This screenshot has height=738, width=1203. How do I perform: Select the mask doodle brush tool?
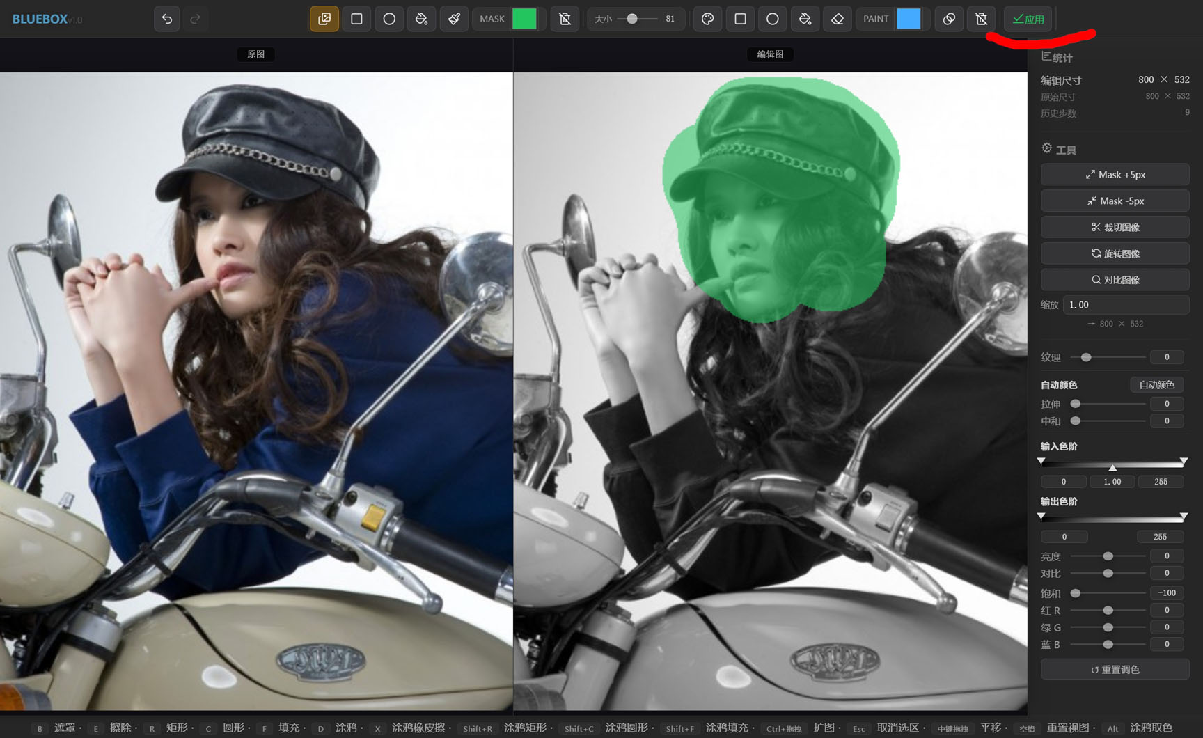pyautogui.click(x=454, y=19)
